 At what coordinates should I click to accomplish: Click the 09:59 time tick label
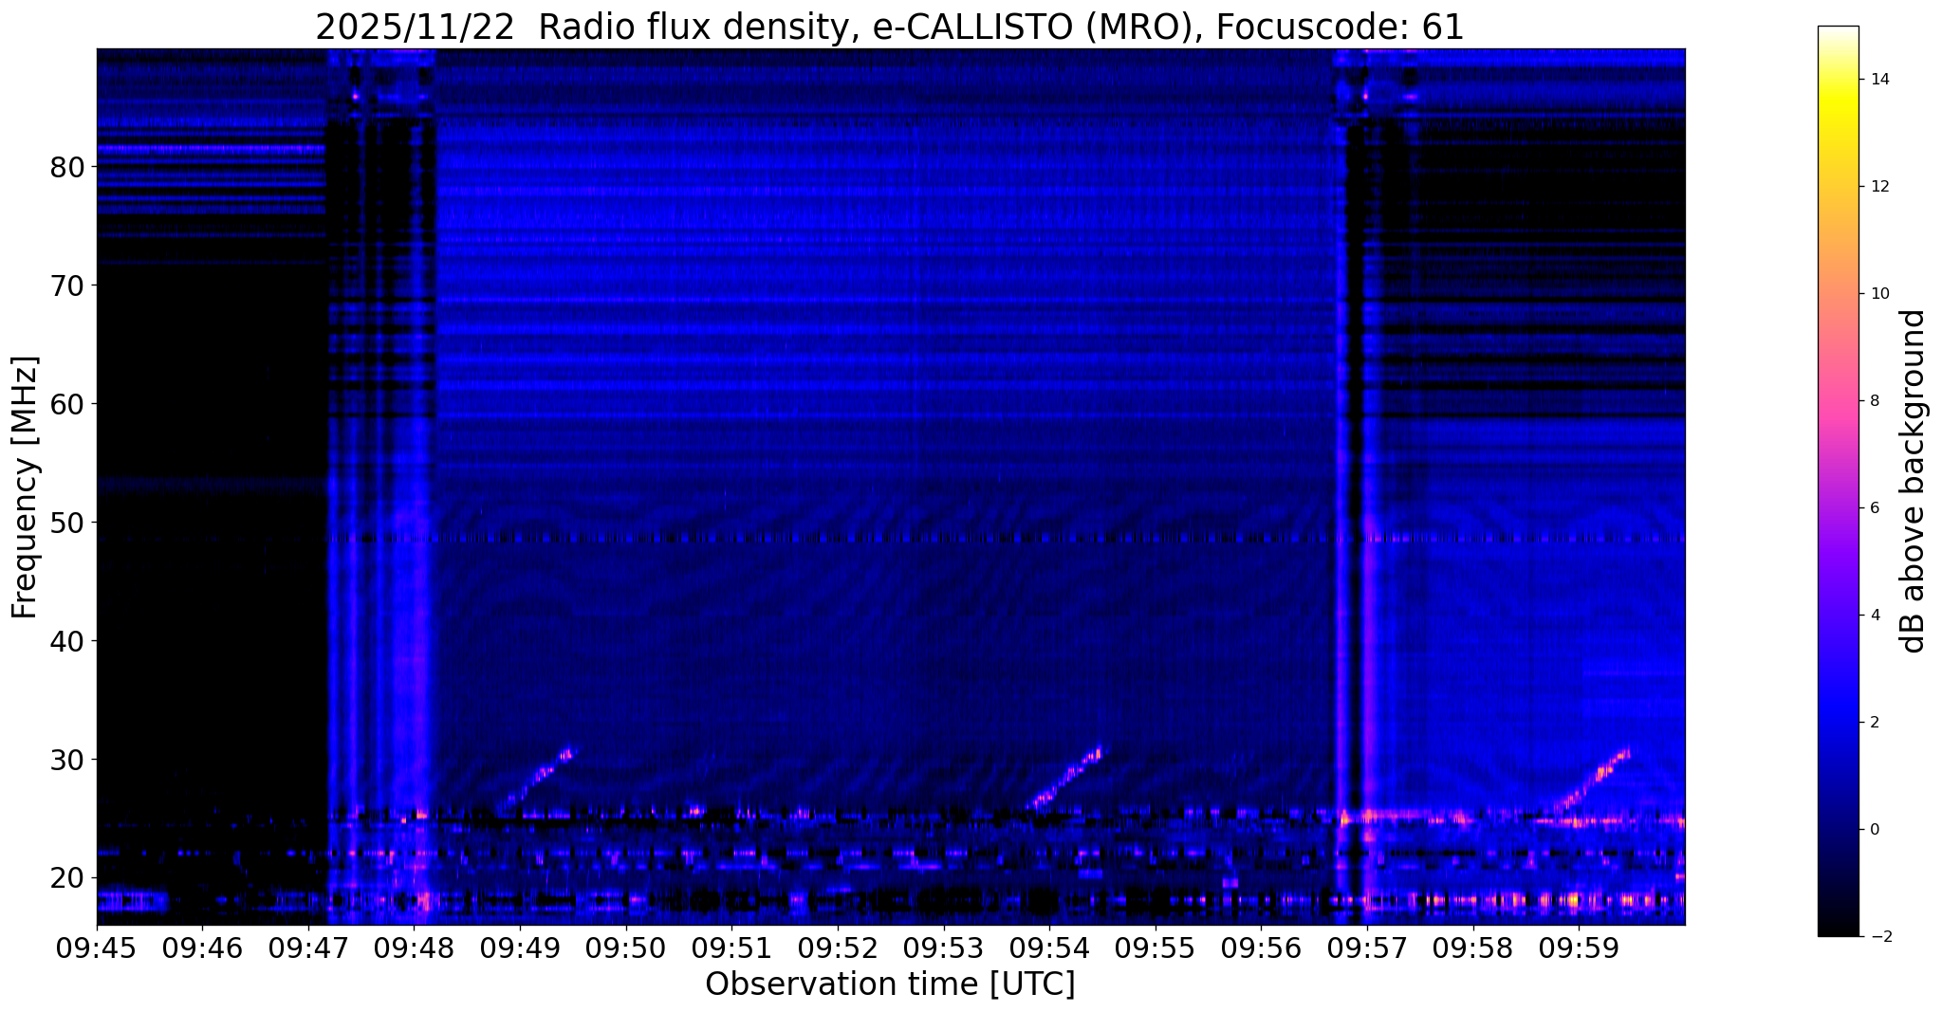1579,947
